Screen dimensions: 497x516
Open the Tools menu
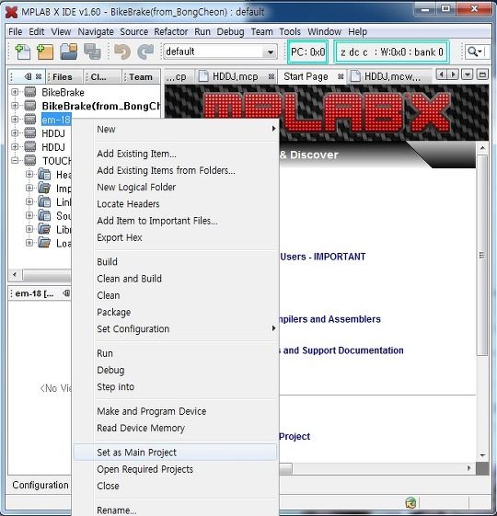click(x=290, y=31)
